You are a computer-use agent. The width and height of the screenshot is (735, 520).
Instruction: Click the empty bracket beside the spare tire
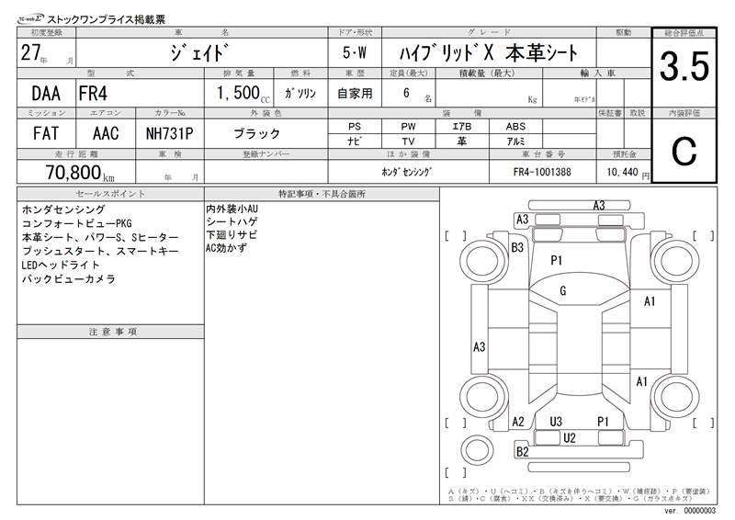coord(455,472)
